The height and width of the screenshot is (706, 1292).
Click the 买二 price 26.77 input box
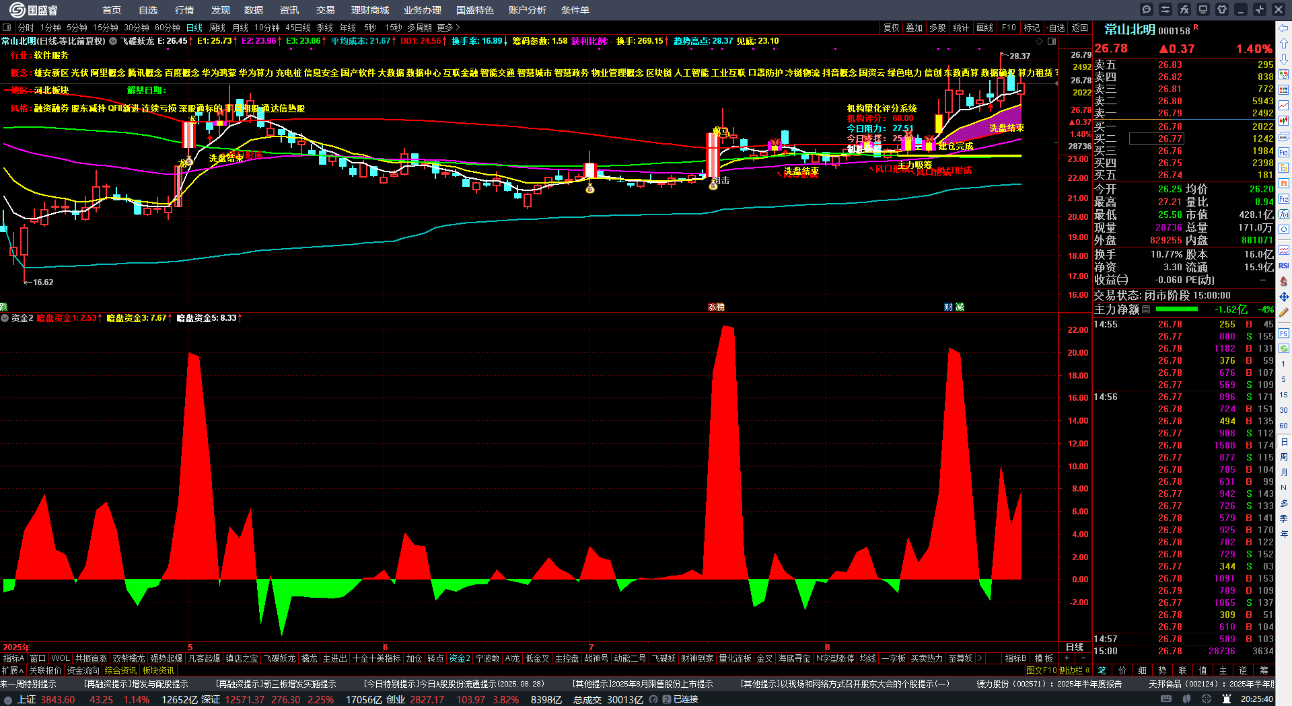pyautogui.click(x=1155, y=139)
